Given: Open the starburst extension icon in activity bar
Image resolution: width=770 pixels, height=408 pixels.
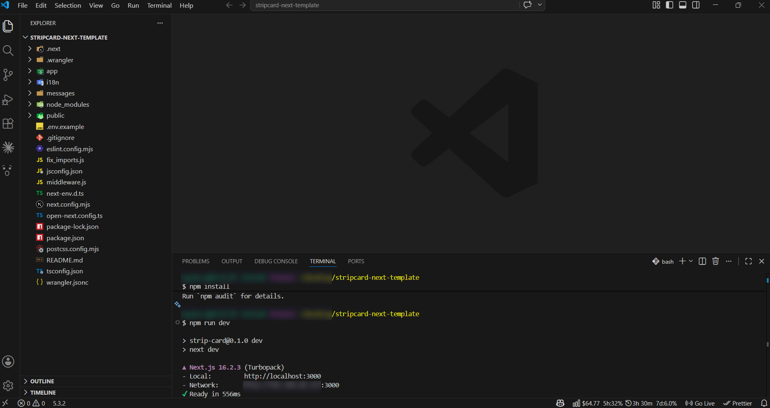Looking at the screenshot, I should [8, 147].
